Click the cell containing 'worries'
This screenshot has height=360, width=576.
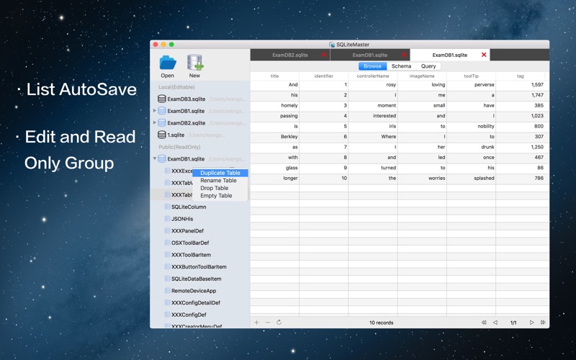(x=422, y=178)
